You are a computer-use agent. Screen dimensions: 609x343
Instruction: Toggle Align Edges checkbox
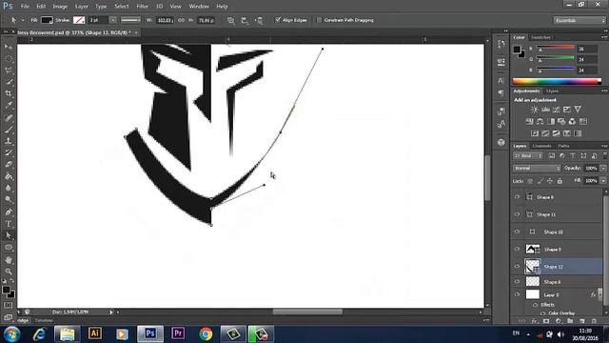tap(278, 20)
